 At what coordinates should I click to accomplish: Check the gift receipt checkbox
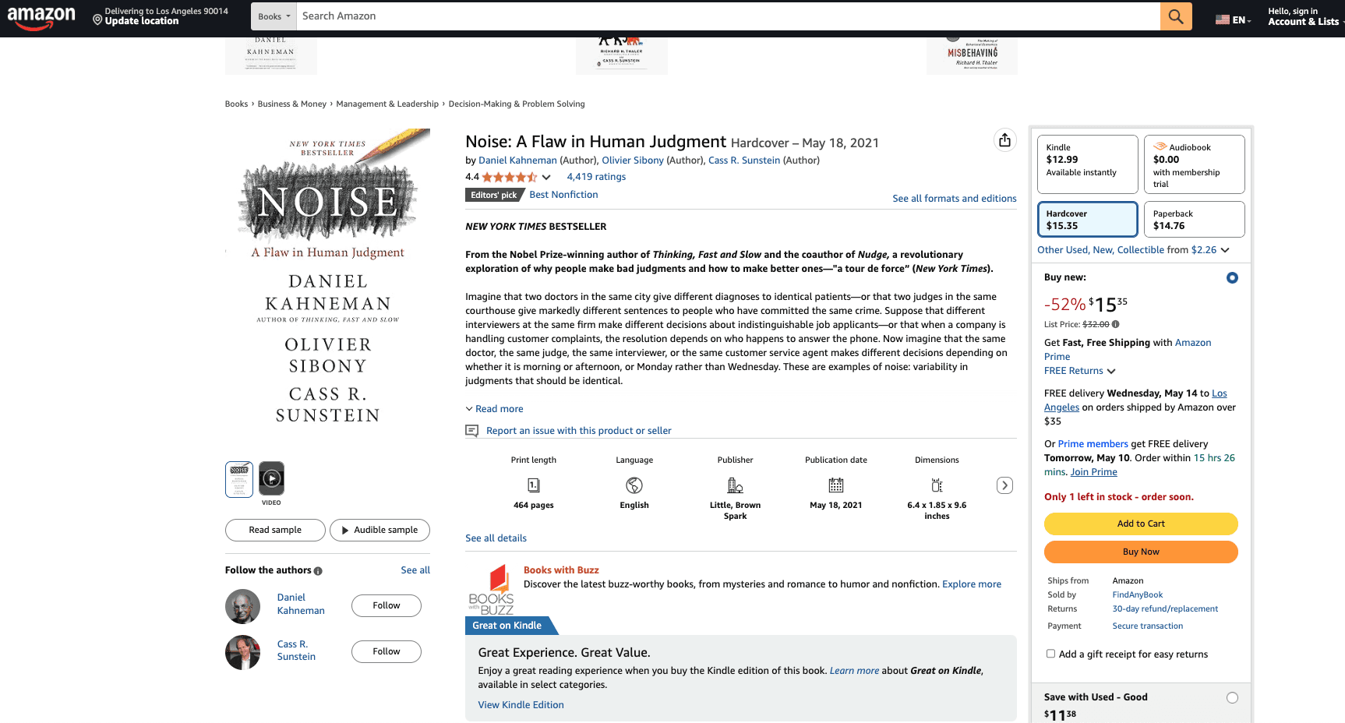tap(1050, 654)
